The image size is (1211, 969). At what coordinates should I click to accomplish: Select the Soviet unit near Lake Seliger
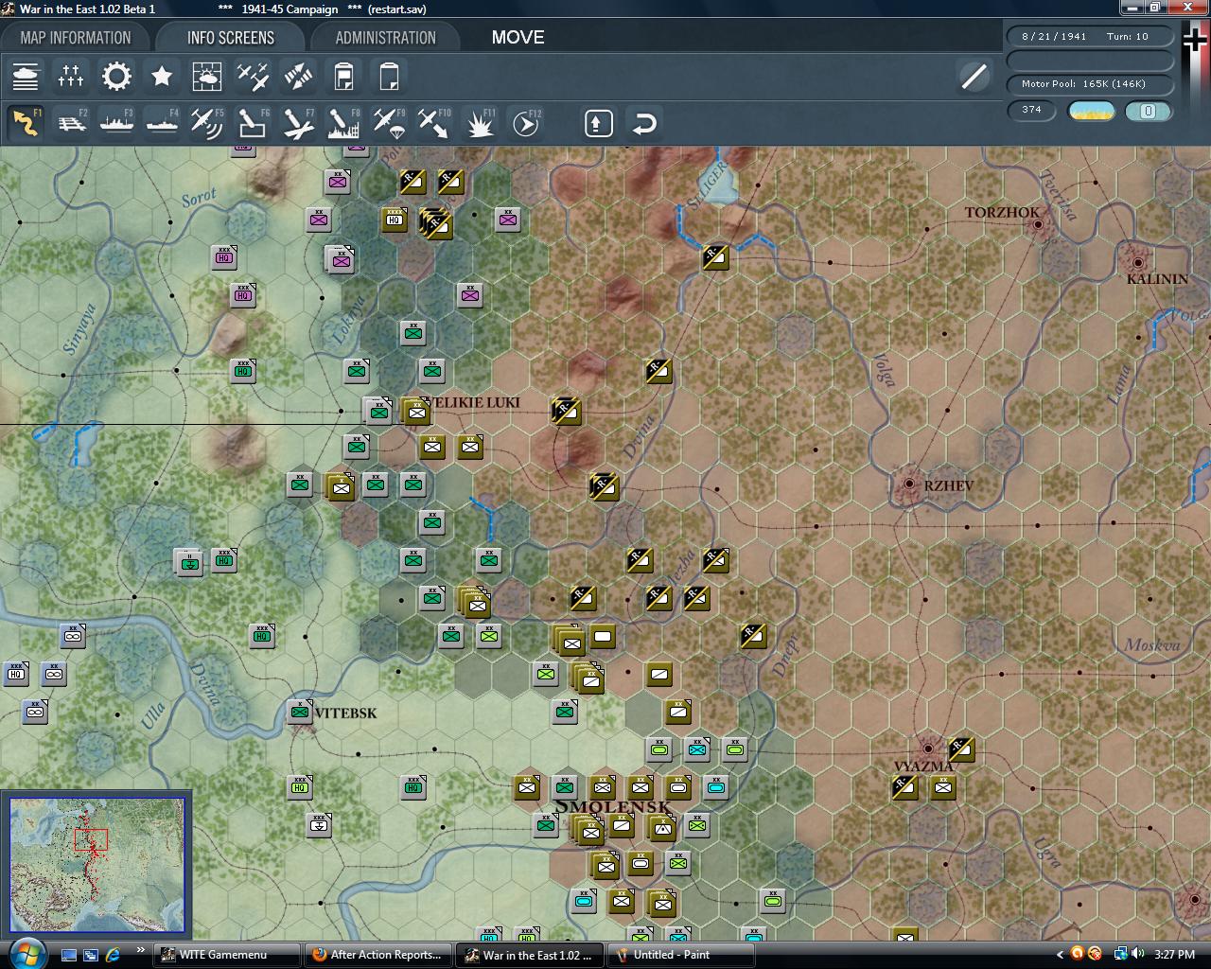click(715, 256)
